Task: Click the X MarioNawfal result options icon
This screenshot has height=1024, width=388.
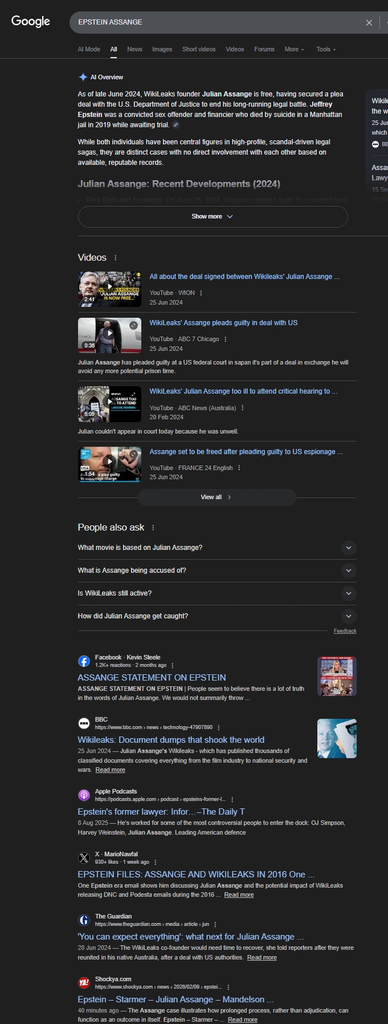Action: click(156, 862)
